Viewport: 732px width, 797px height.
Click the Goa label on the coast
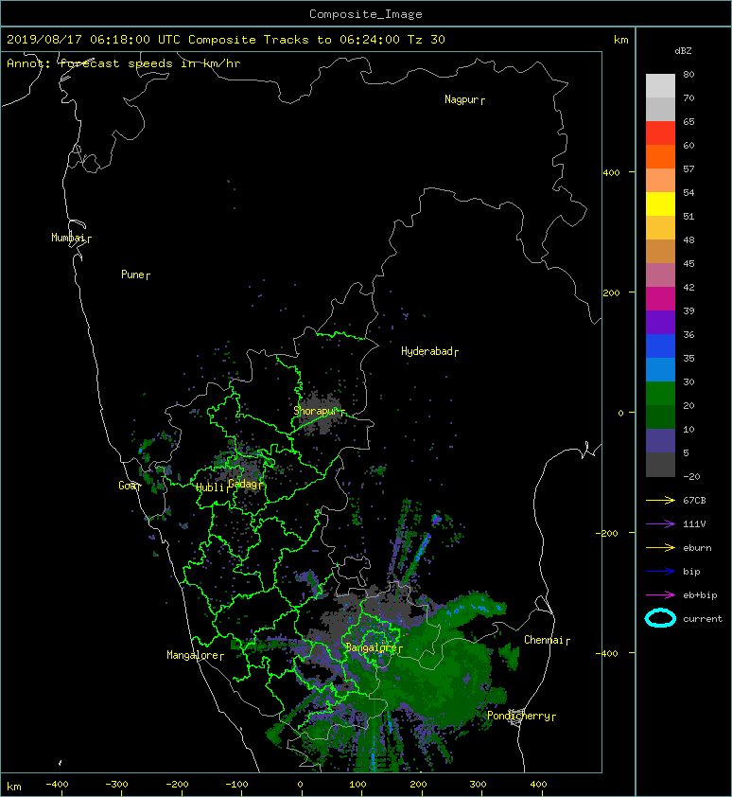[127, 486]
